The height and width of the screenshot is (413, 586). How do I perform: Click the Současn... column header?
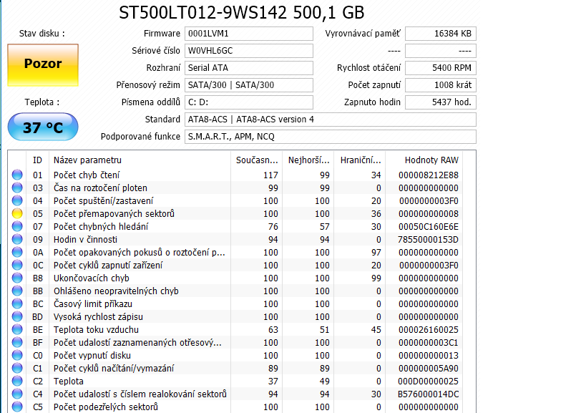257,160
